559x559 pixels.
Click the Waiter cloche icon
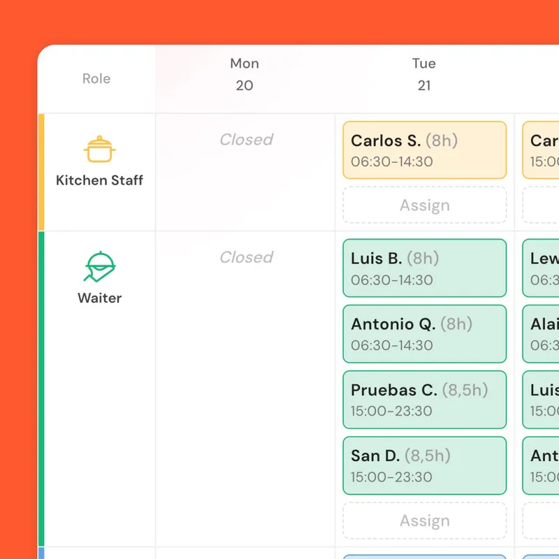(x=99, y=266)
